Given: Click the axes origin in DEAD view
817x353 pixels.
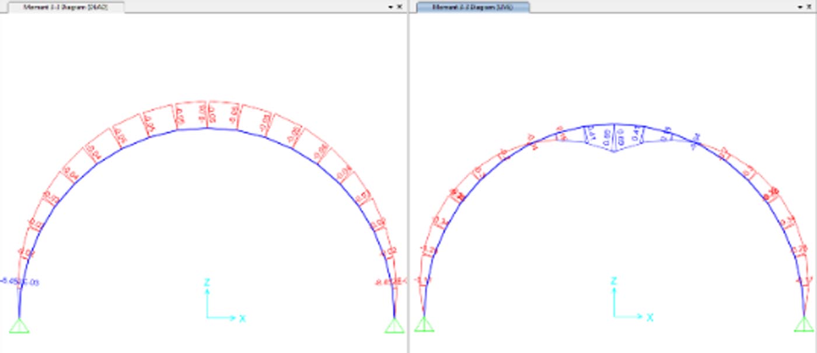Looking at the screenshot, I should [x=207, y=318].
